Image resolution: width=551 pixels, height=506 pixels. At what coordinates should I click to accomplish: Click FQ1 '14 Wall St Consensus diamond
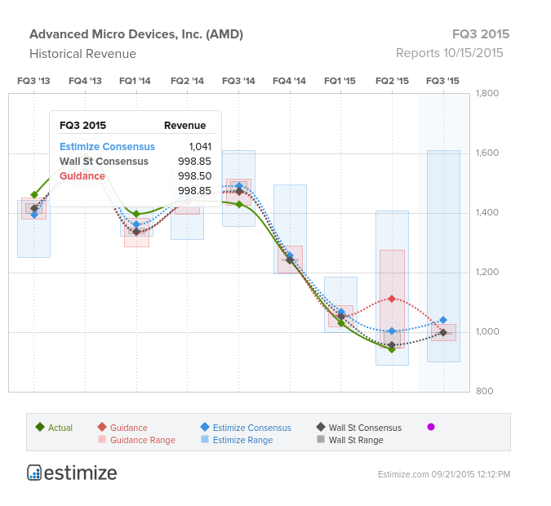pos(136,232)
